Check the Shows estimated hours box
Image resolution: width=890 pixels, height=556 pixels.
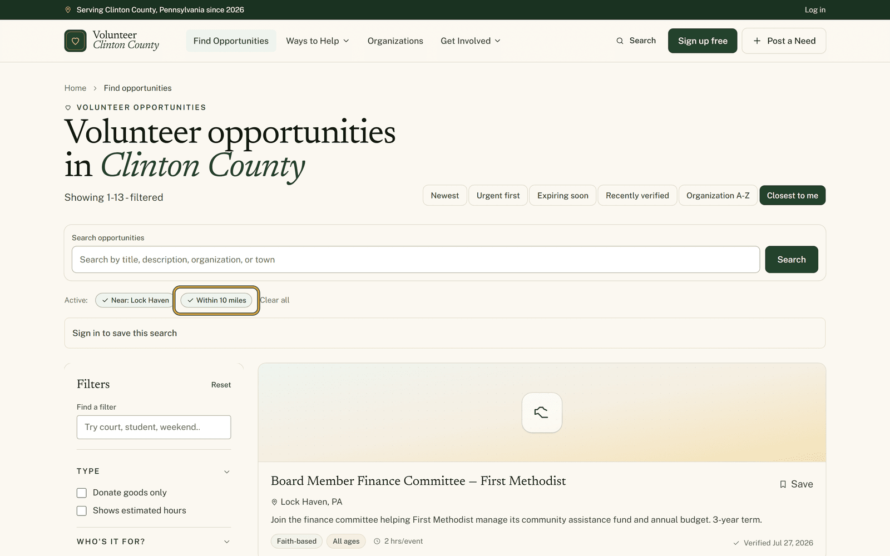(x=82, y=510)
